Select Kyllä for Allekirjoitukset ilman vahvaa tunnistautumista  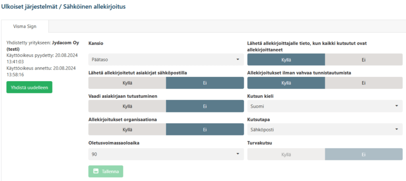286,83
